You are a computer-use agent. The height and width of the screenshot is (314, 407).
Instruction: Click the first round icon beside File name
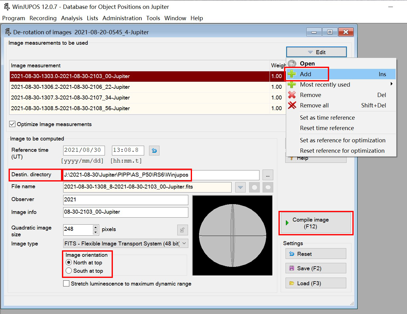254,187
